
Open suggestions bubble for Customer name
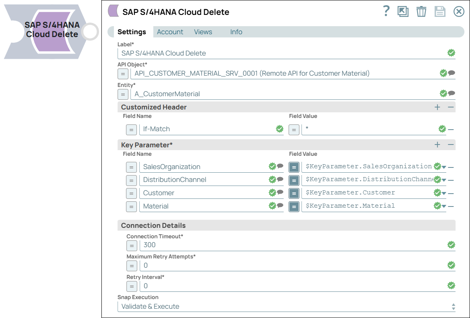pos(280,192)
